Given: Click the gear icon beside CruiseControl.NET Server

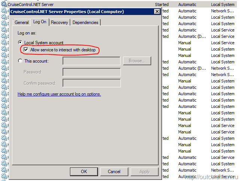Looking at the screenshot, I should (x=4, y=4).
